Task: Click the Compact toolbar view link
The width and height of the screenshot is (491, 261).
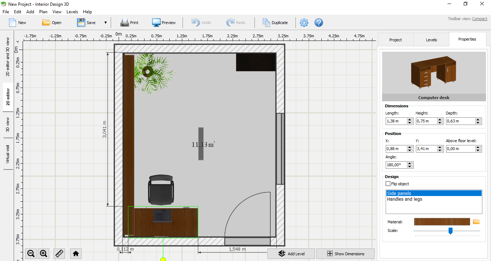Action: click(479, 19)
